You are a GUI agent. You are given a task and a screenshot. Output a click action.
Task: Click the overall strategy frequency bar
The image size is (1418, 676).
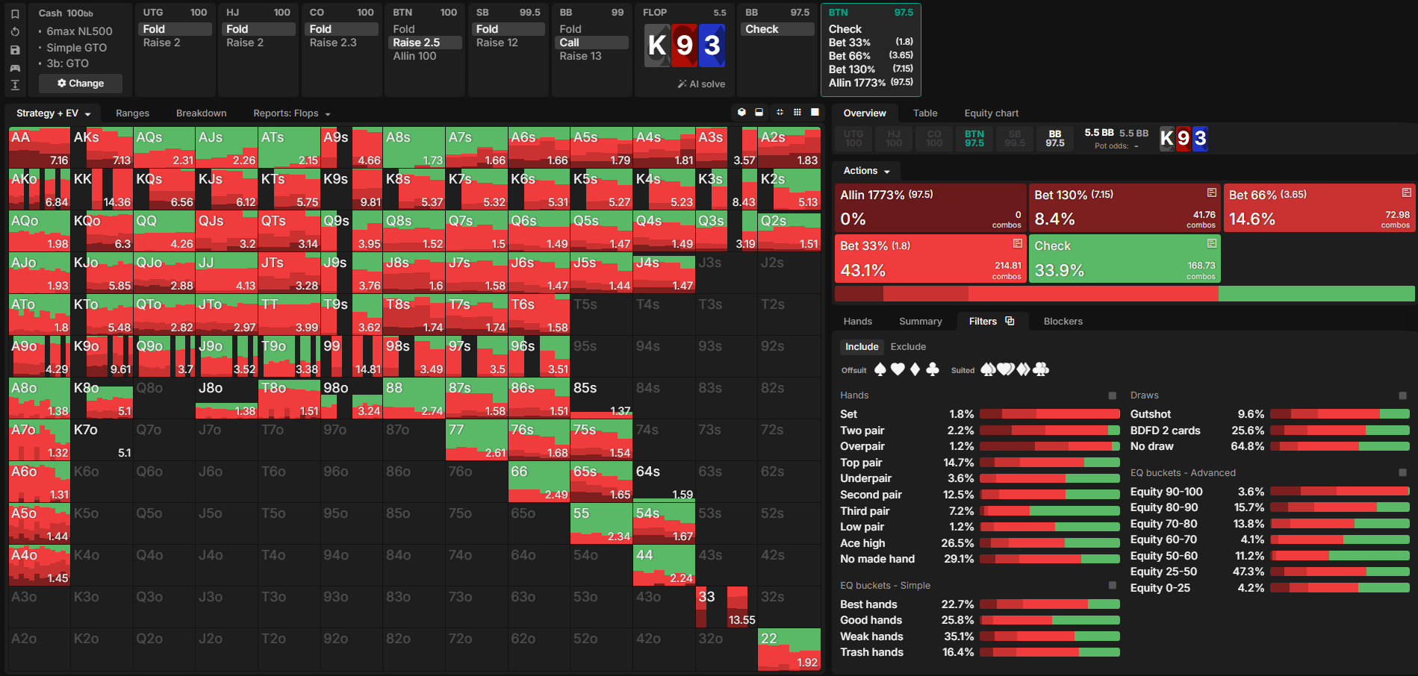(x=1125, y=294)
